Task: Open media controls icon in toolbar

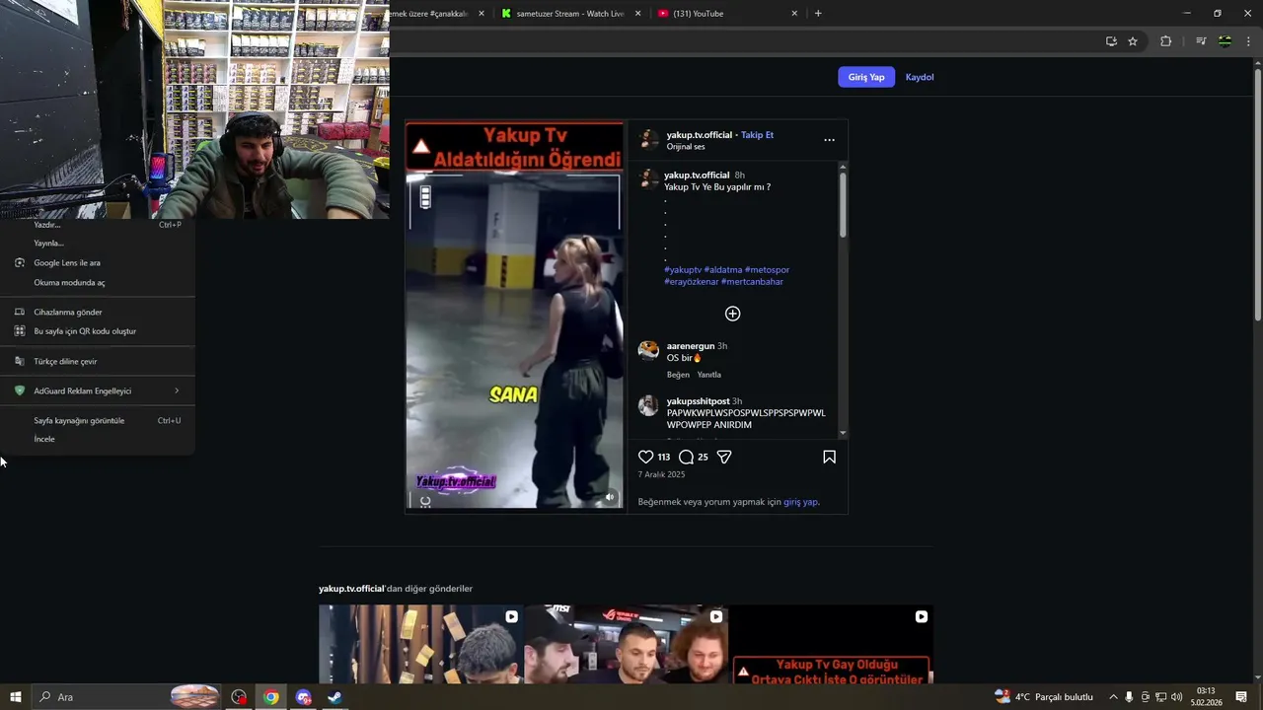Action: click(x=1201, y=41)
